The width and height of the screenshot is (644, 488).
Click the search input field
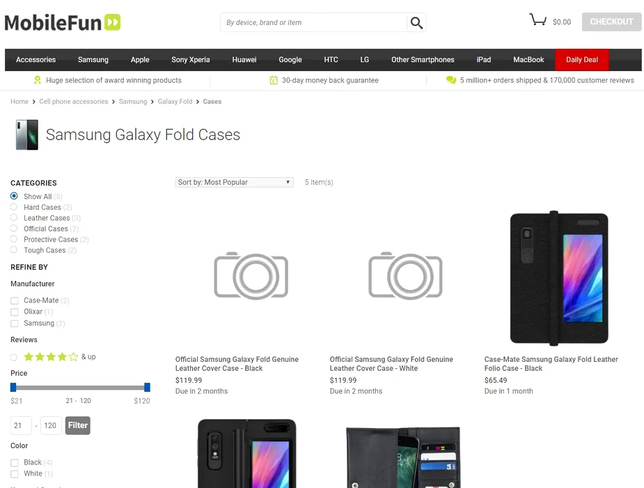pyautogui.click(x=313, y=22)
